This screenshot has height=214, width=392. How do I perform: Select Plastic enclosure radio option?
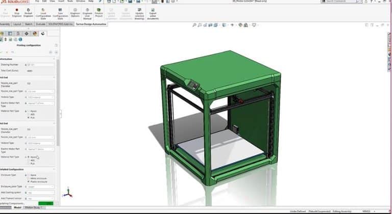tap(29, 181)
